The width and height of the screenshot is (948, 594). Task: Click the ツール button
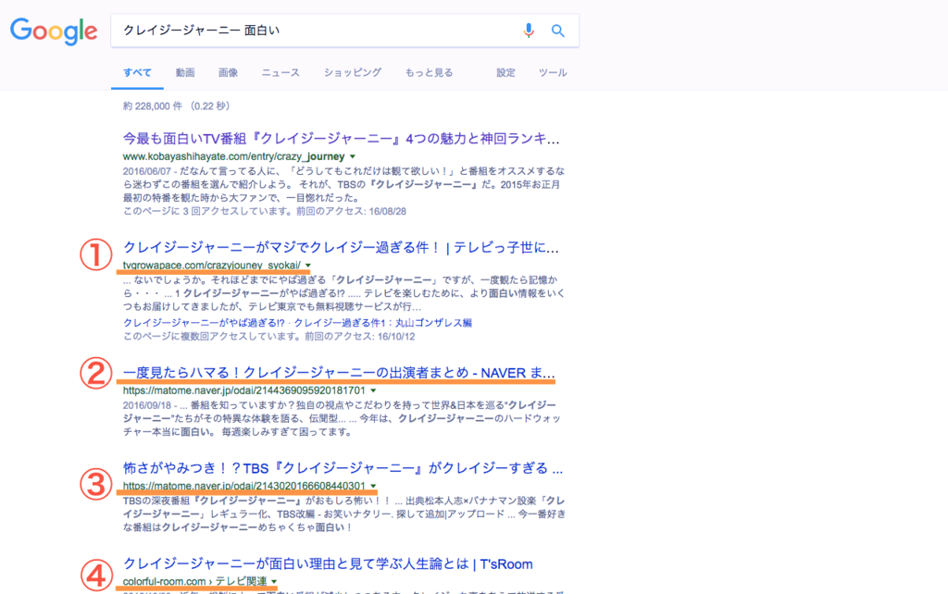553,72
